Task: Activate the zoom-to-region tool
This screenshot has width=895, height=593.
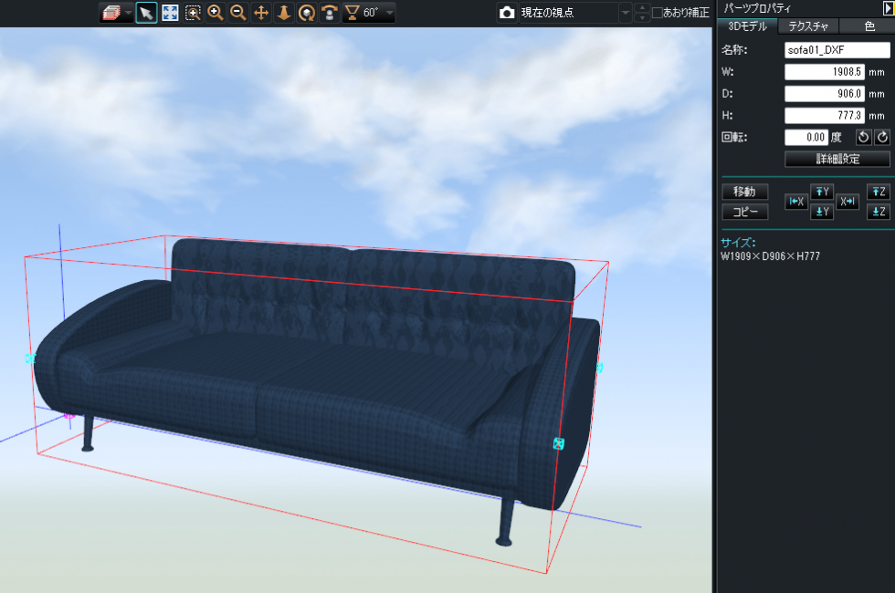Action: tap(193, 13)
